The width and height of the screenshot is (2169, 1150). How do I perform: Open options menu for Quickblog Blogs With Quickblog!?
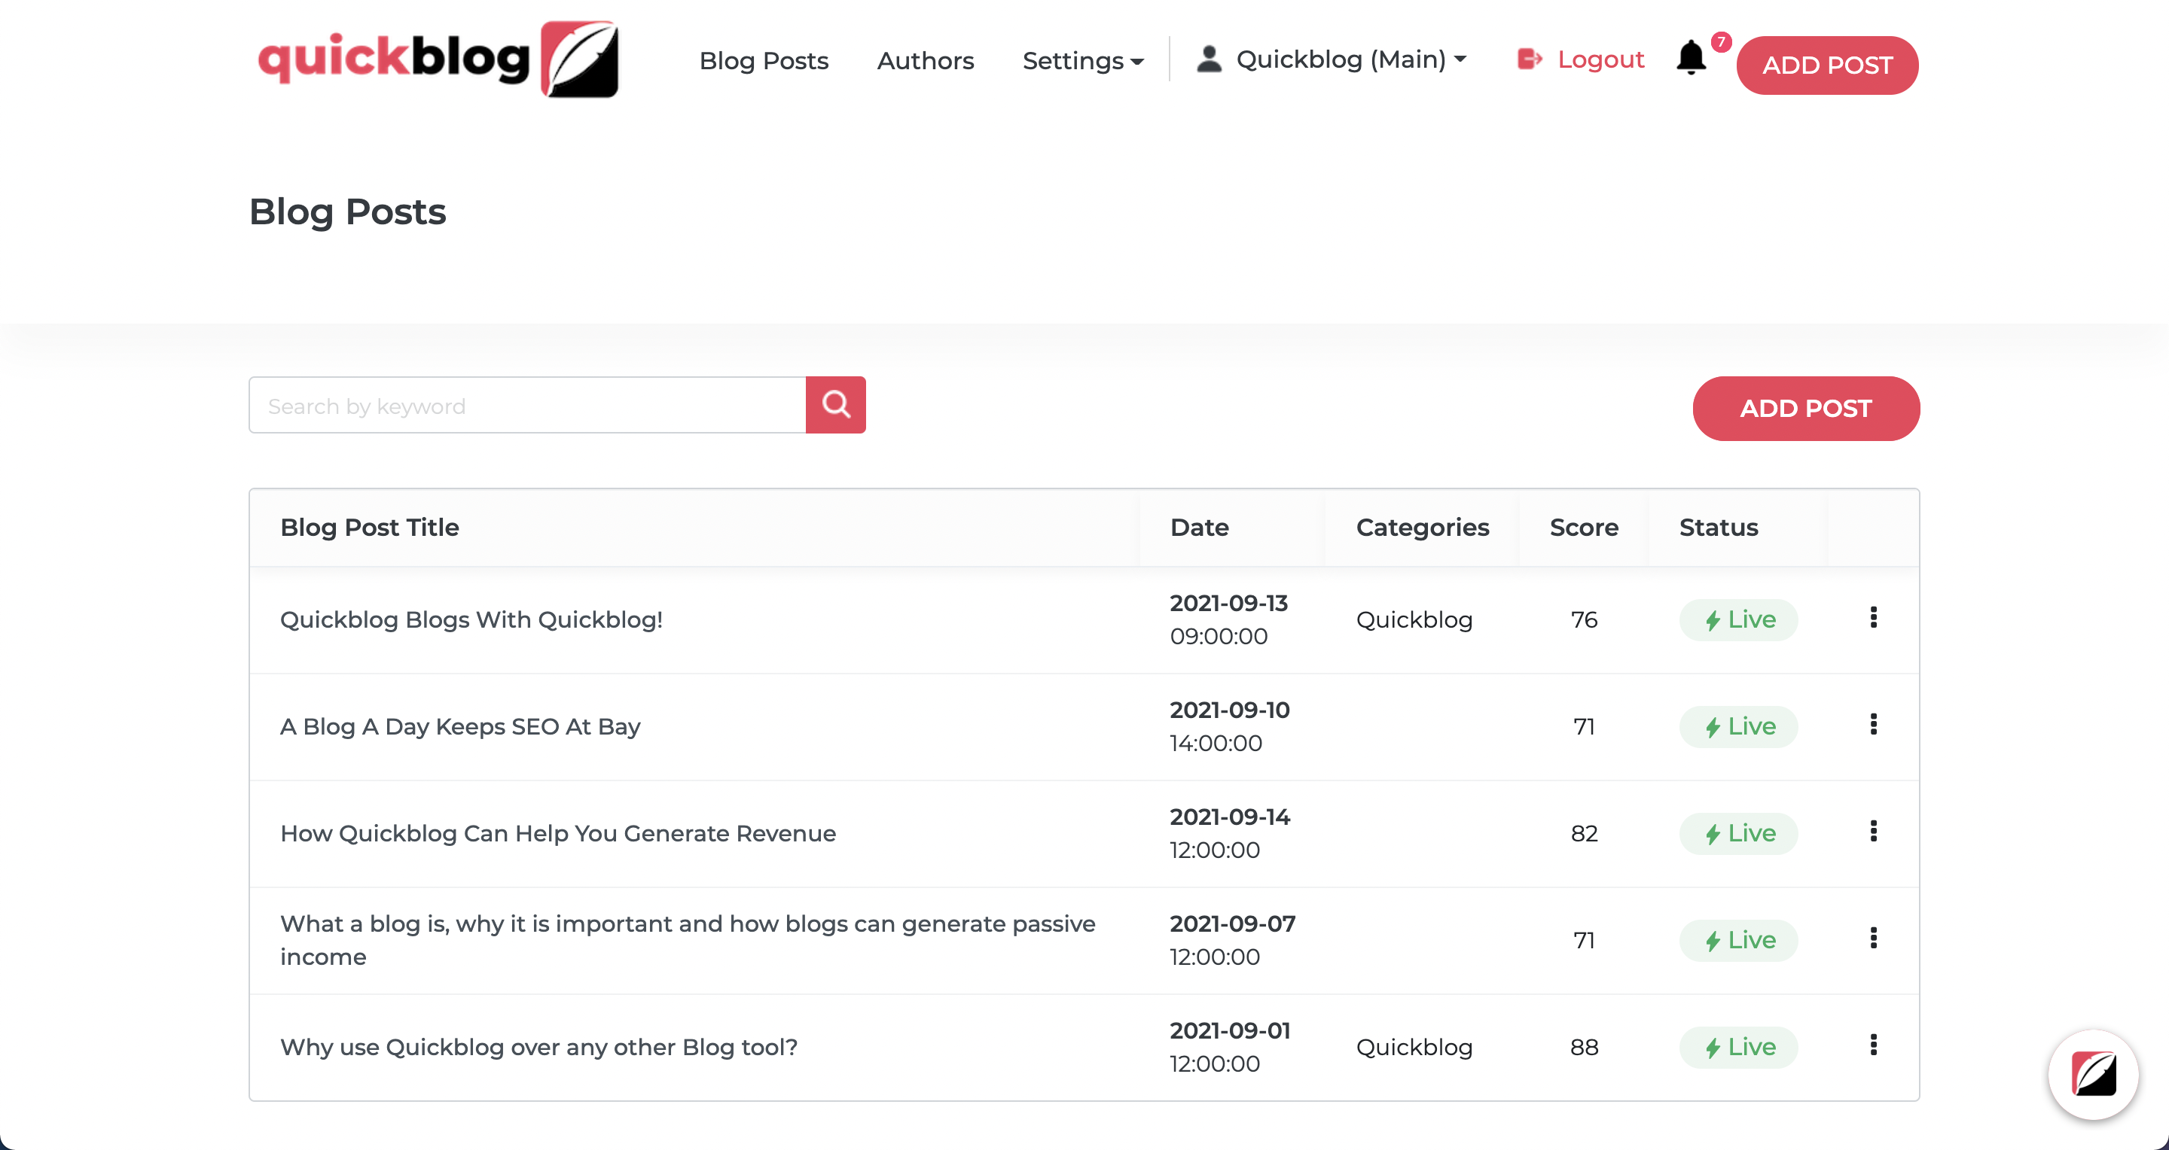(1874, 617)
